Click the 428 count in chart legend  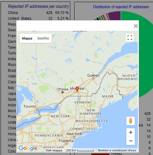pyautogui.click(x=147, y=114)
